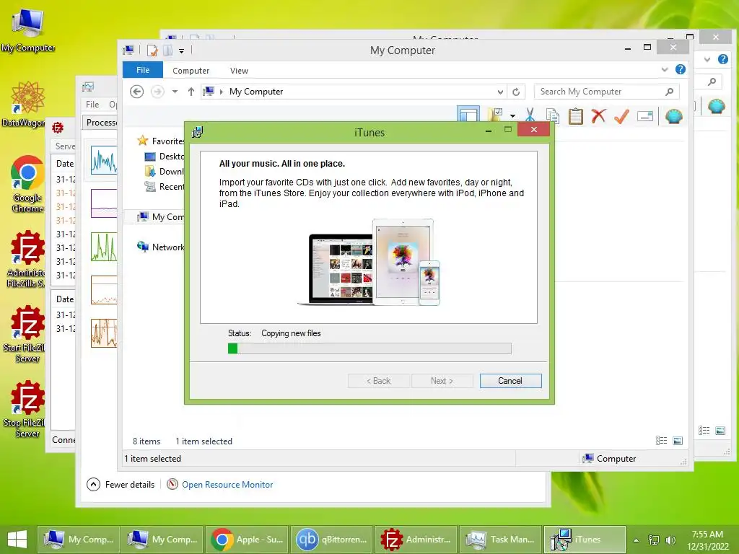
Task: Open the Google Chrome desktop shortcut
Action: (x=28, y=184)
